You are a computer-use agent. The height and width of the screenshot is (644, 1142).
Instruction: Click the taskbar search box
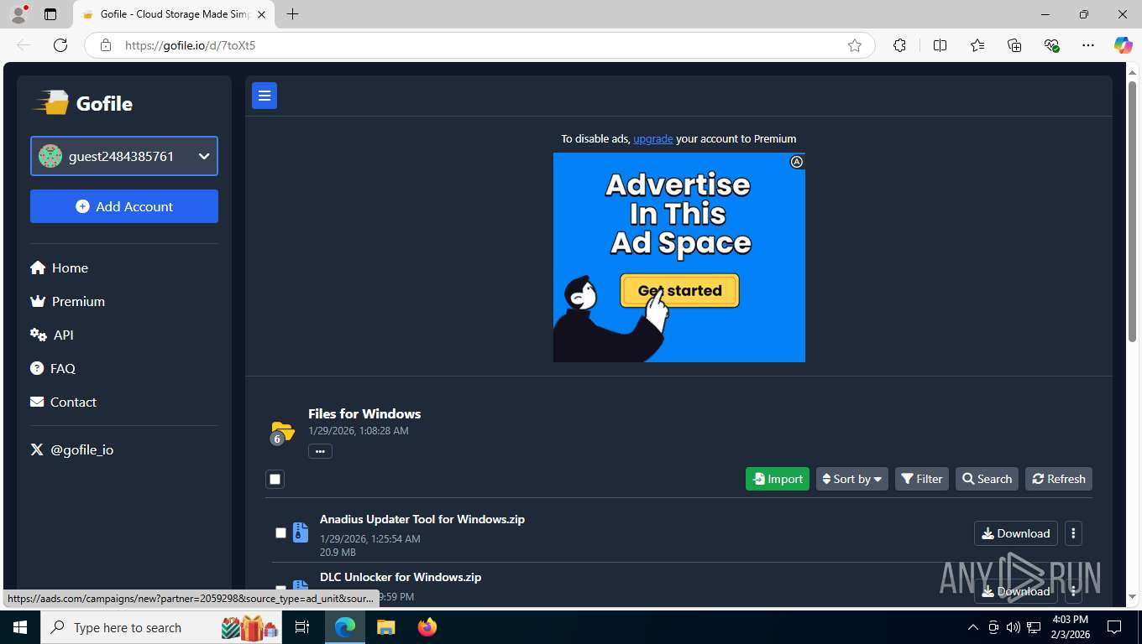coord(163,627)
